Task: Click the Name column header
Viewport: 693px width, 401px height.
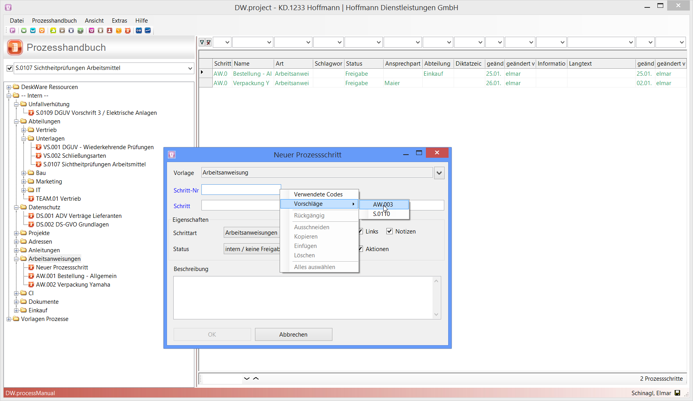Action: (253, 64)
